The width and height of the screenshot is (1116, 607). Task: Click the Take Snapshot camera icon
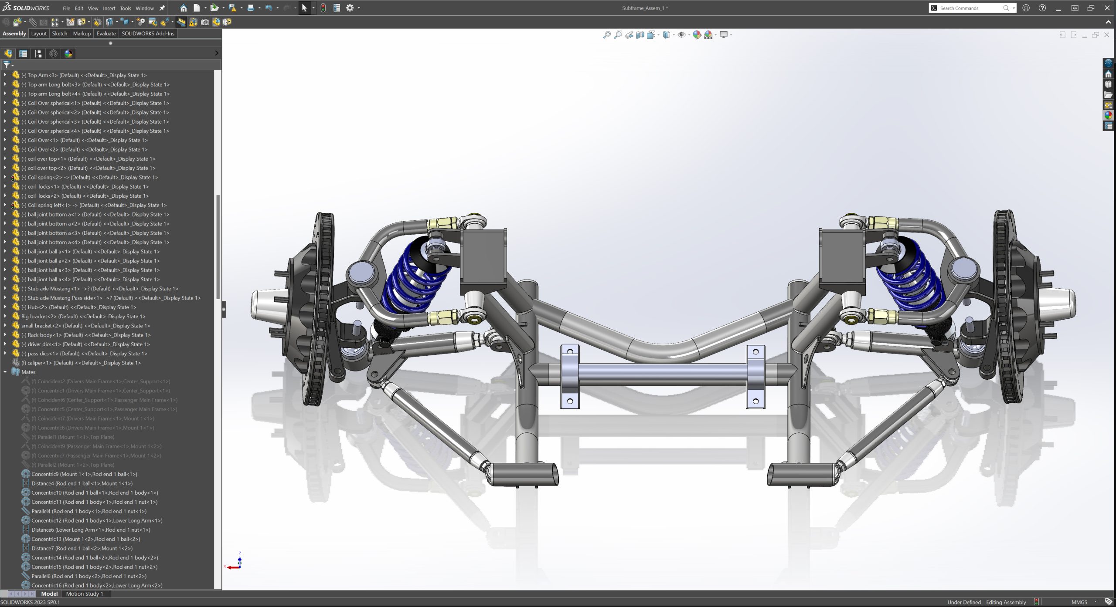(x=205, y=22)
